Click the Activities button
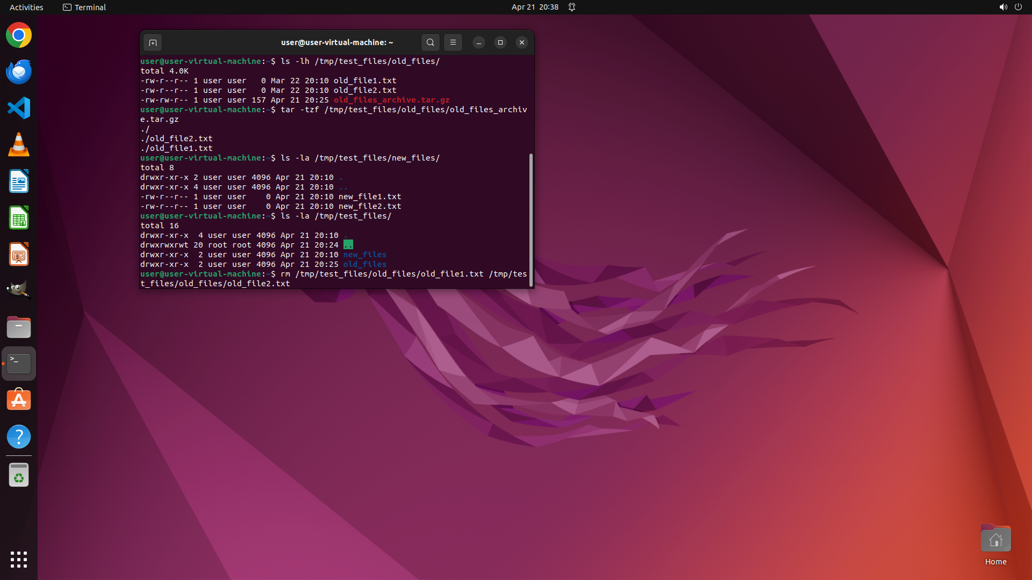The width and height of the screenshot is (1032, 580). tap(26, 7)
